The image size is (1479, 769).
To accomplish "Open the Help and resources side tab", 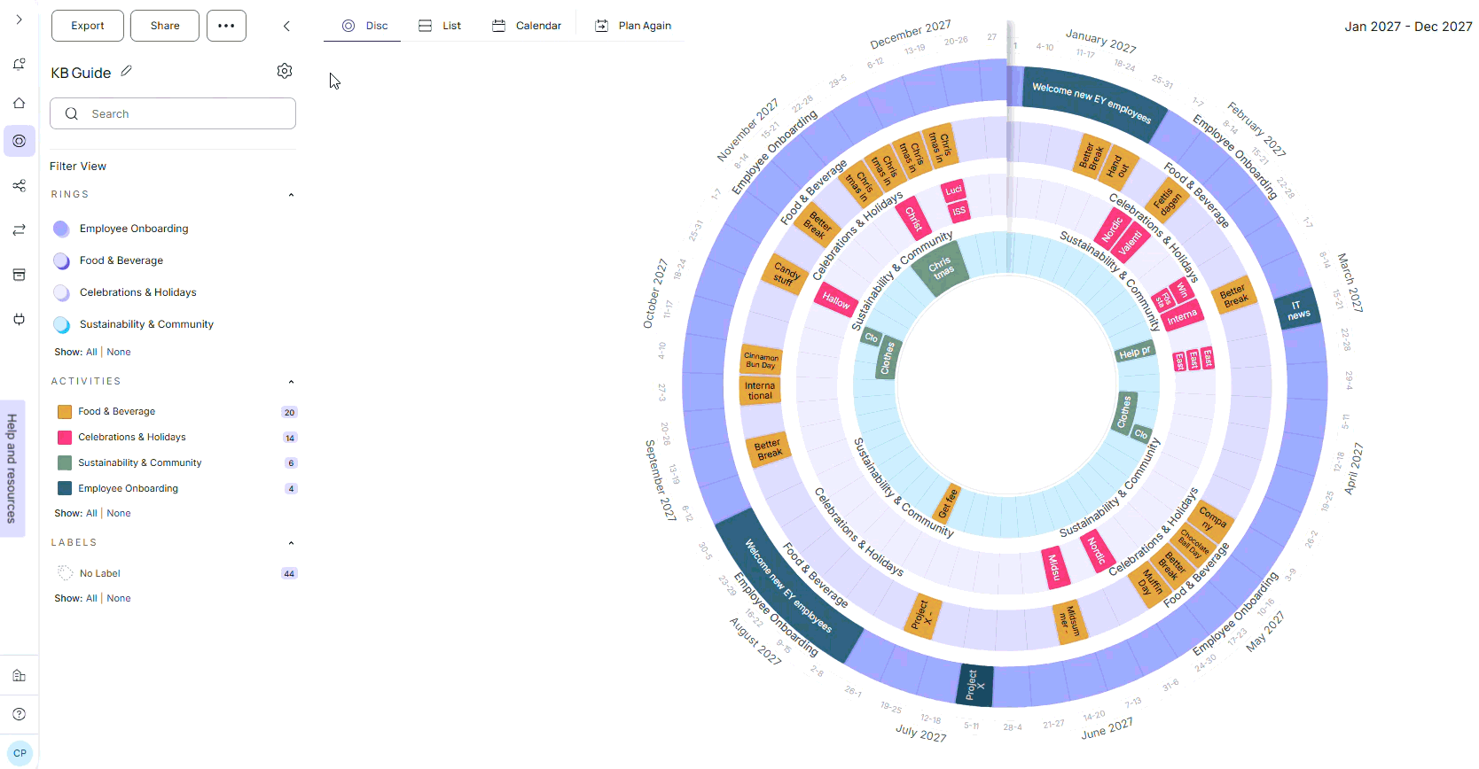I will pyautogui.click(x=12, y=469).
